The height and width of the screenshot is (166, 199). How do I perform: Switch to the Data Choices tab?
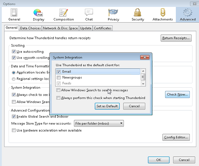click(x=30, y=28)
